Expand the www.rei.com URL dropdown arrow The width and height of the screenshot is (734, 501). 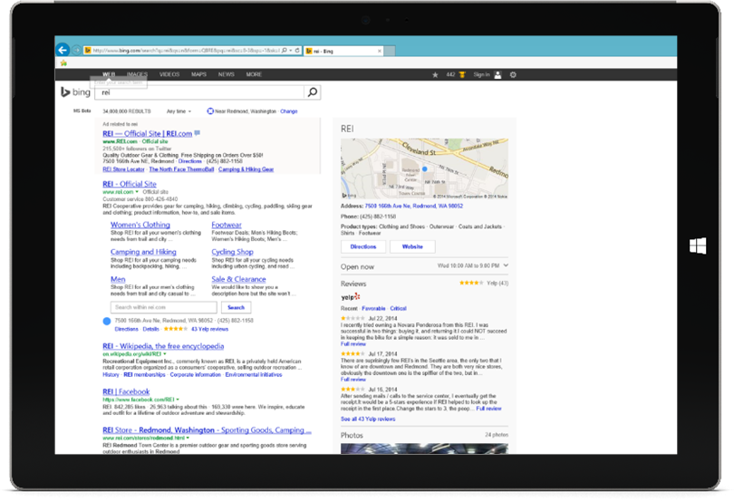coord(137,192)
